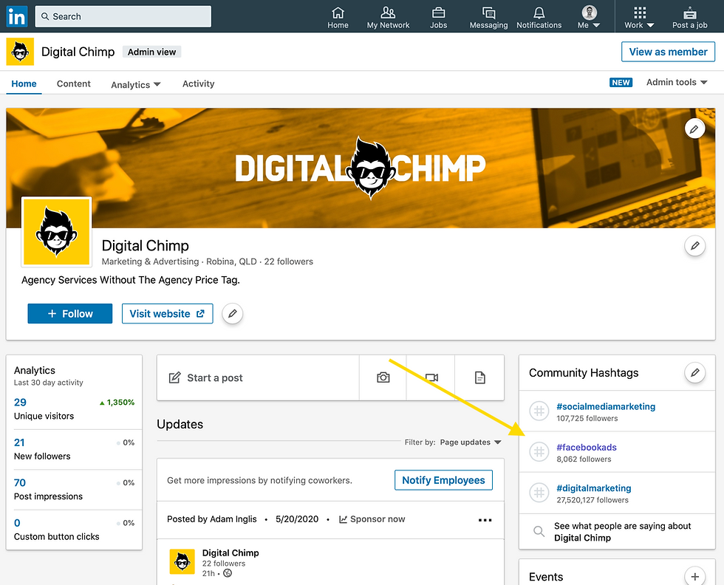Viewport: 724px width, 585px height.
Task: Click hashtag icon beside #facebookads
Action: (x=539, y=451)
